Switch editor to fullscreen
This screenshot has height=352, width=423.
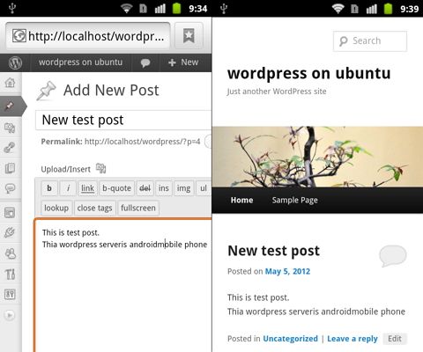pos(138,208)
